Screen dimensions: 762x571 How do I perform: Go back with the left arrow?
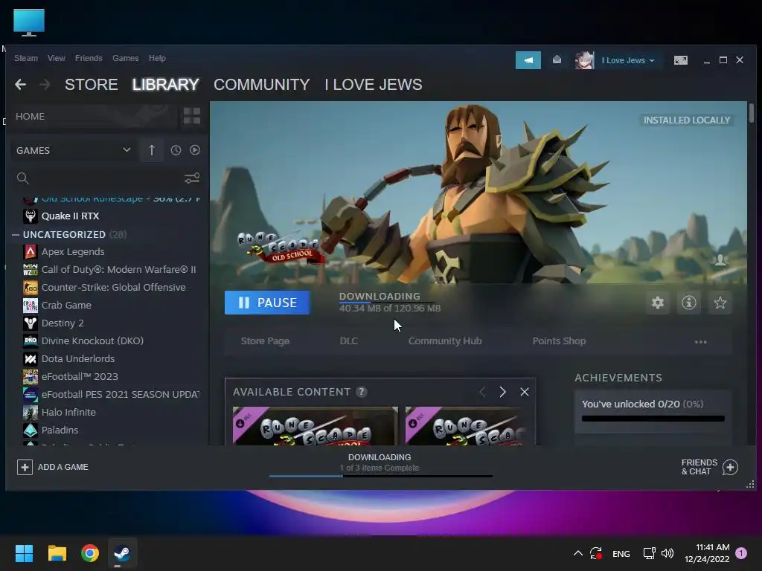click(20, 85)
